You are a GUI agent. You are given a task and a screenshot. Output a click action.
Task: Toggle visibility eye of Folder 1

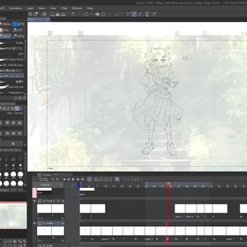click(35, 223)
